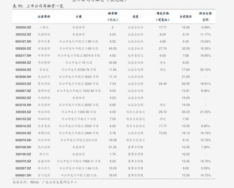Click the 21.25 financing amount cell
The width and height of the screenshot is (234, 188).
pyautogui.click(x=112, y=147)
